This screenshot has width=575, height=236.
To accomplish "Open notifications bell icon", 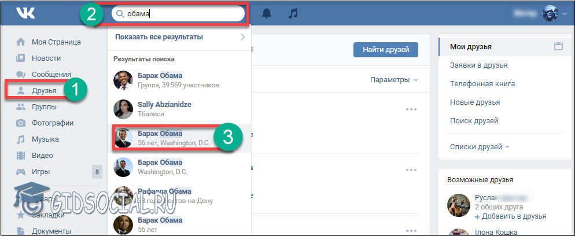I will click(267, 13).
